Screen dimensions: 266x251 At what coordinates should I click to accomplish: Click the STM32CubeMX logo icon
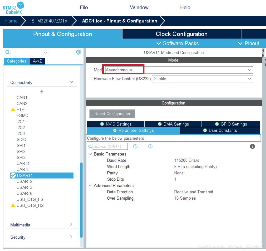tap(13, 8)
